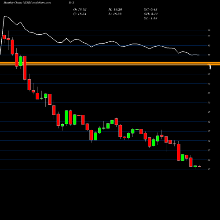Click the '37' price axis label
220x220 pixels.
coord(209,131)
